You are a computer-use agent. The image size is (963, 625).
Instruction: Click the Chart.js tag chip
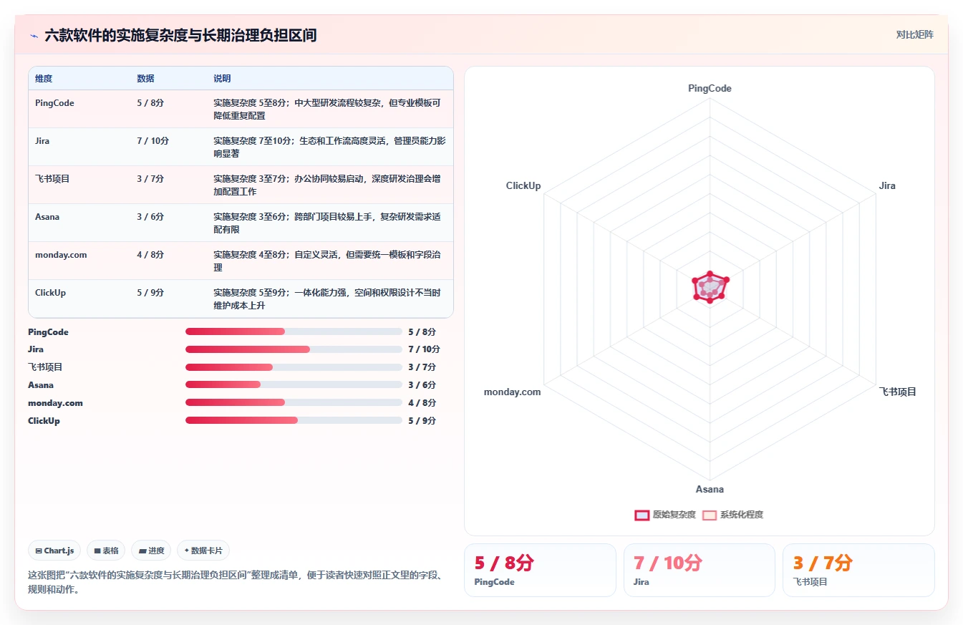55,551
